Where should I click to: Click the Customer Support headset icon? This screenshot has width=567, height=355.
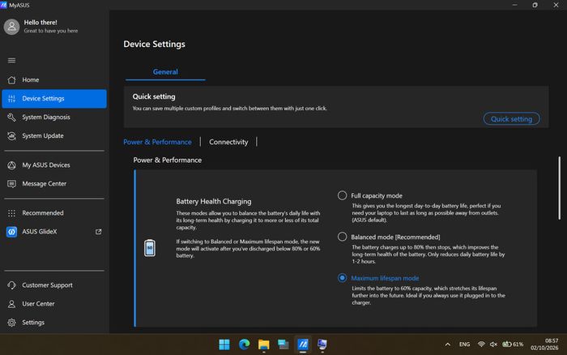tap(11, 285)
